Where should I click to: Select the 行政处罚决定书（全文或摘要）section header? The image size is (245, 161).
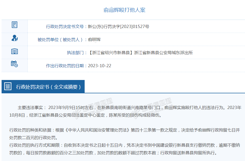48,87
